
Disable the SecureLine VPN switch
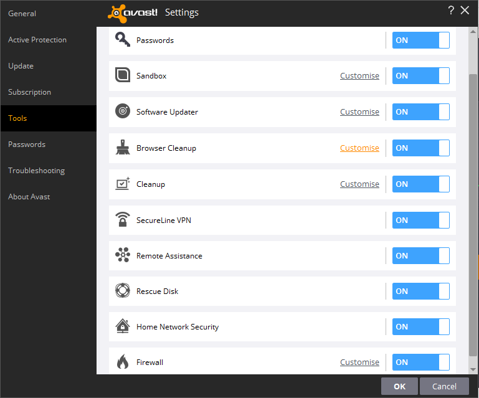pyautogui.click(x=420, y=220)
